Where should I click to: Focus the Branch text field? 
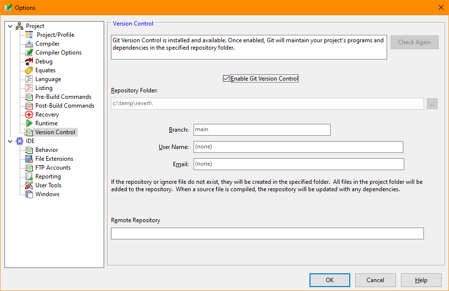(262, 130)
